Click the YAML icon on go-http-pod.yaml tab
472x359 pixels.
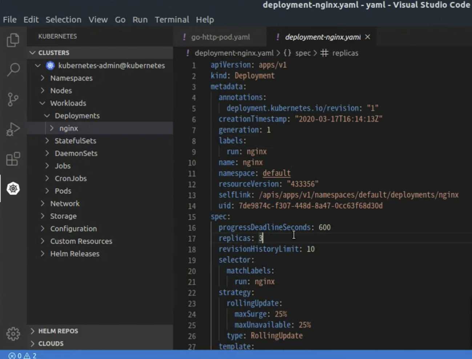(184, 37)
